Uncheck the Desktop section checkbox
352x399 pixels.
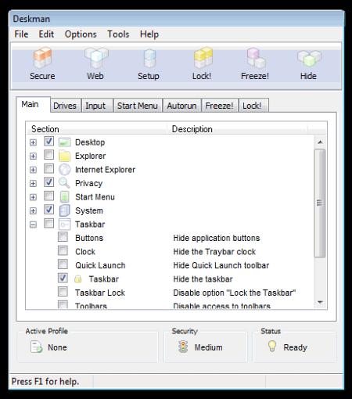click(x=48, y=142)
